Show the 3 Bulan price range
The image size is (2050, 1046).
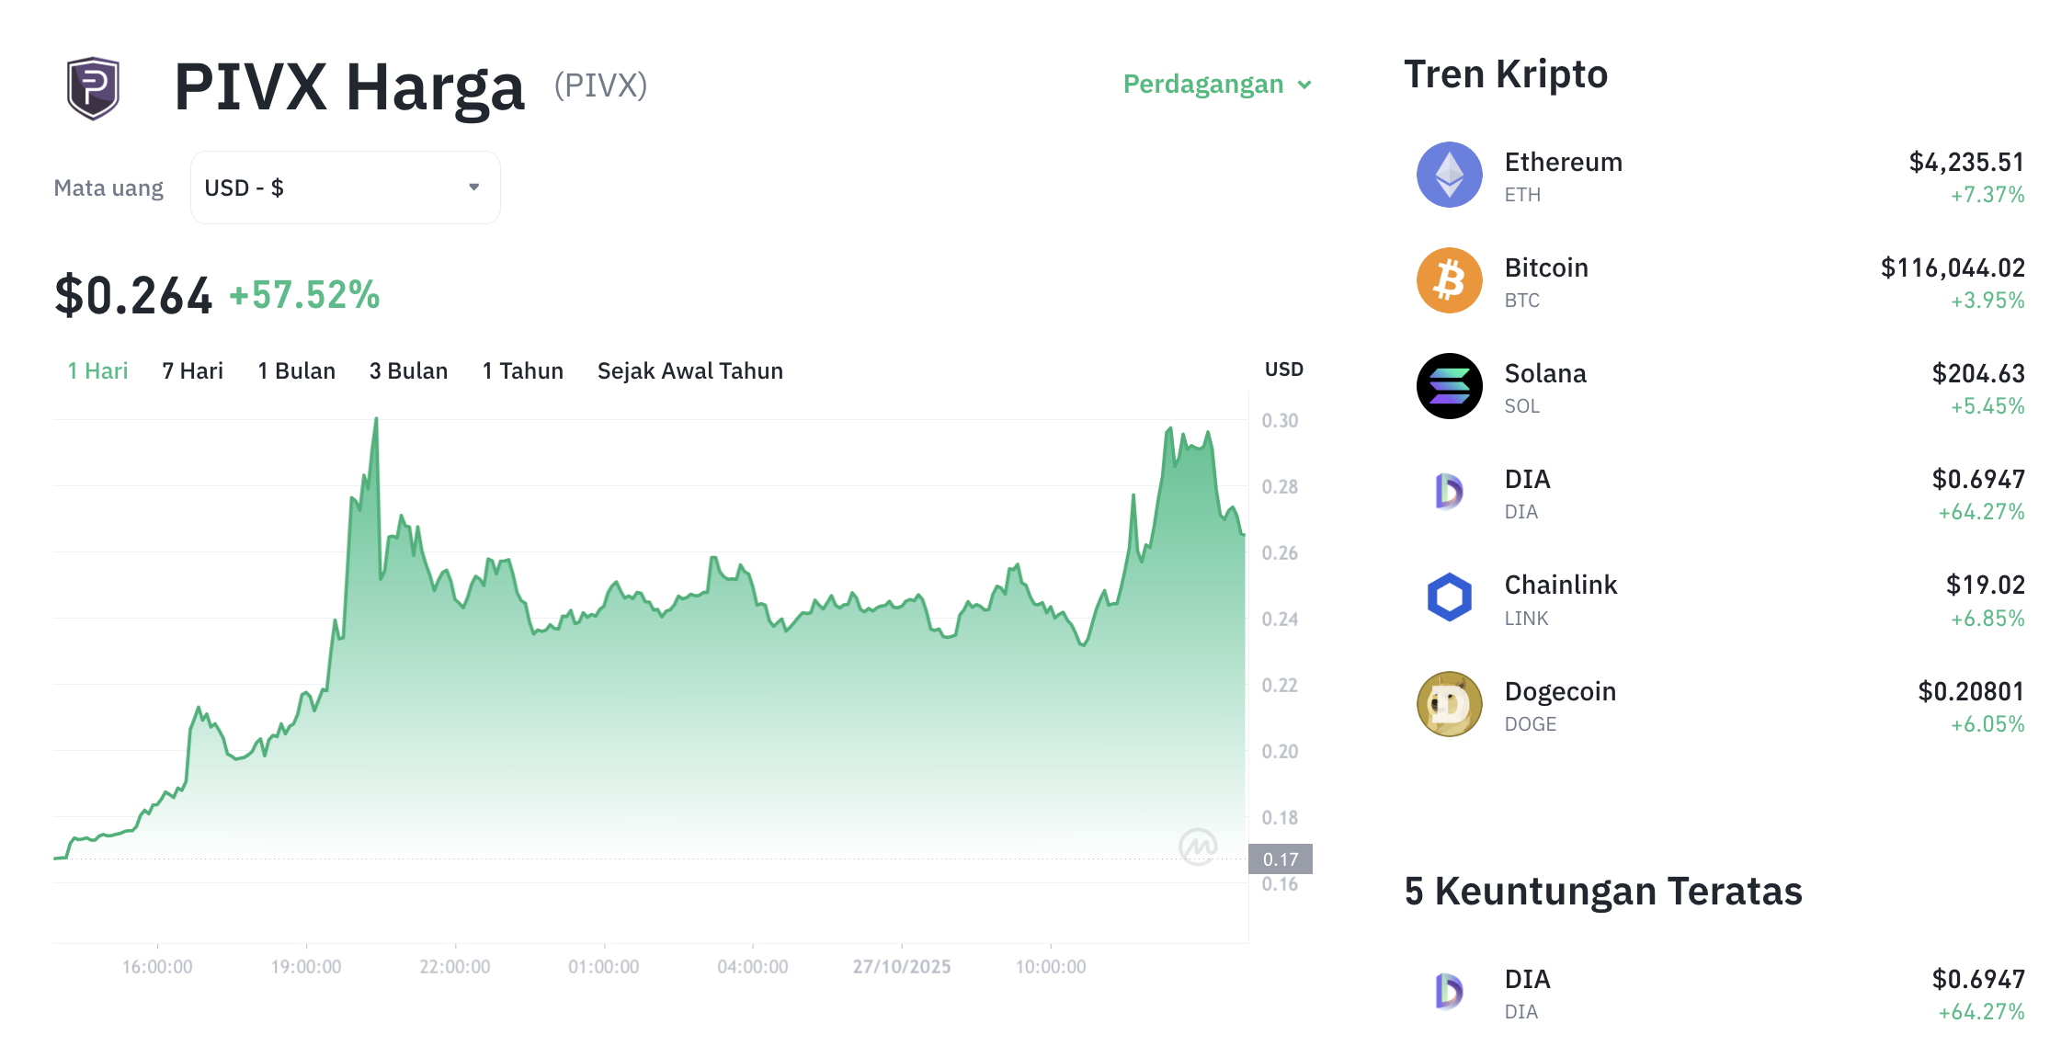coord(408,371)
